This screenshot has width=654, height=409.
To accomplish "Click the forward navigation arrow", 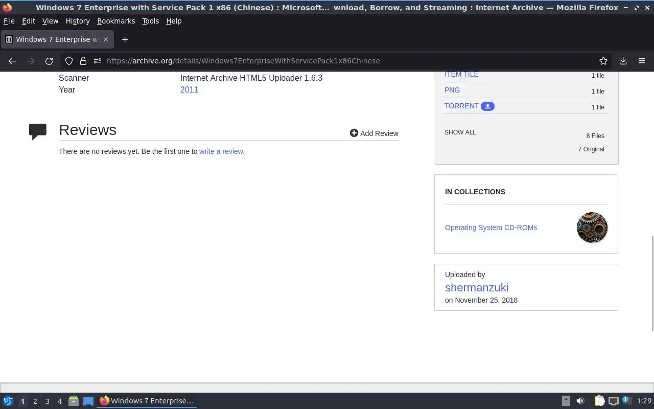I will tap(31, 61).
